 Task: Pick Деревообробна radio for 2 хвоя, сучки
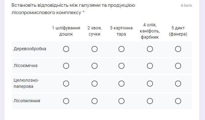95,49
